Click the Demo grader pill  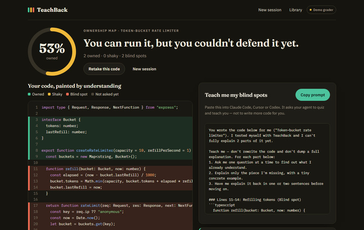321,10
